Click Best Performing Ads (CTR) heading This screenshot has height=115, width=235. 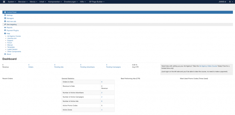coord(130,79)
